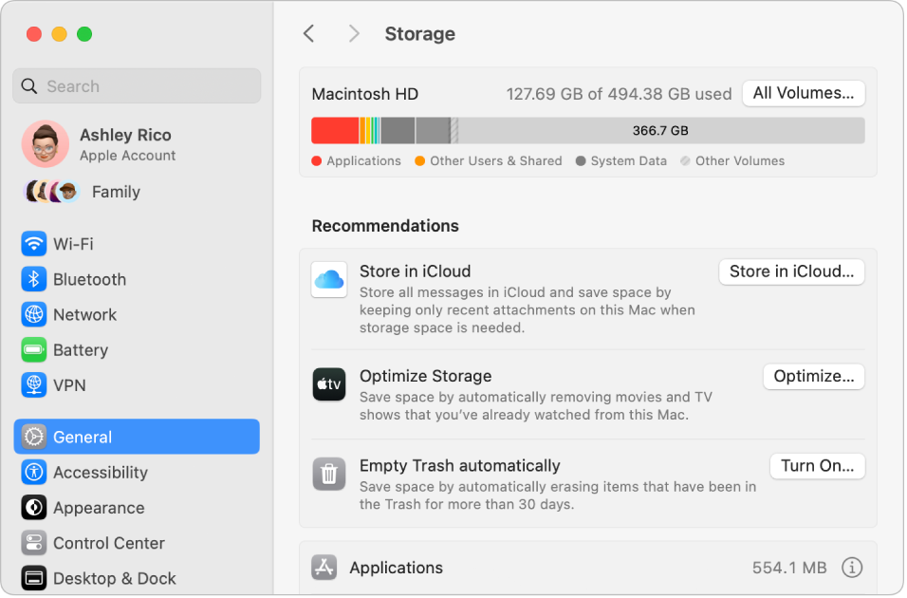Click the forward navigation arrow
The image size is (907, 598).
pyautogui.click(x=354, y=33)
